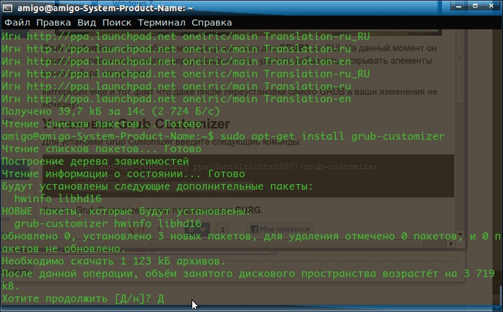The width and height of the screenshot is (503, 312).
Task: Click the line 'Получено 39,7 kБ за 14с'
Action: click(111, 111)
